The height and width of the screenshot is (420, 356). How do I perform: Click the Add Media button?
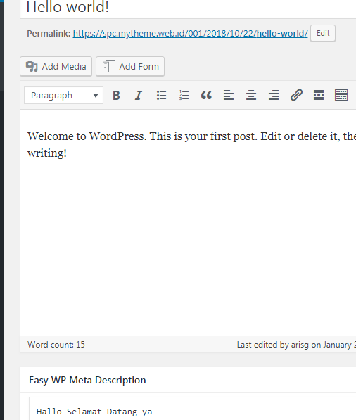[56, 66]
